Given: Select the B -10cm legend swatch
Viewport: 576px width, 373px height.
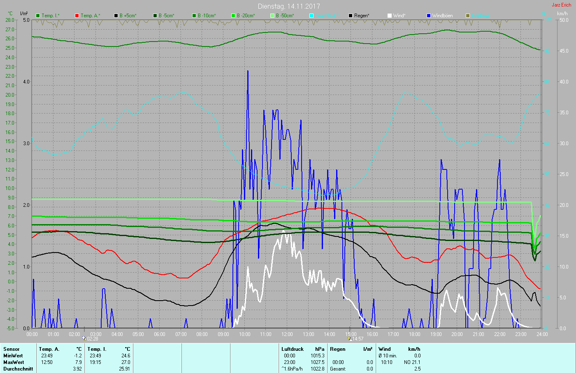Looking at the screenshot, I should [194, 16].
